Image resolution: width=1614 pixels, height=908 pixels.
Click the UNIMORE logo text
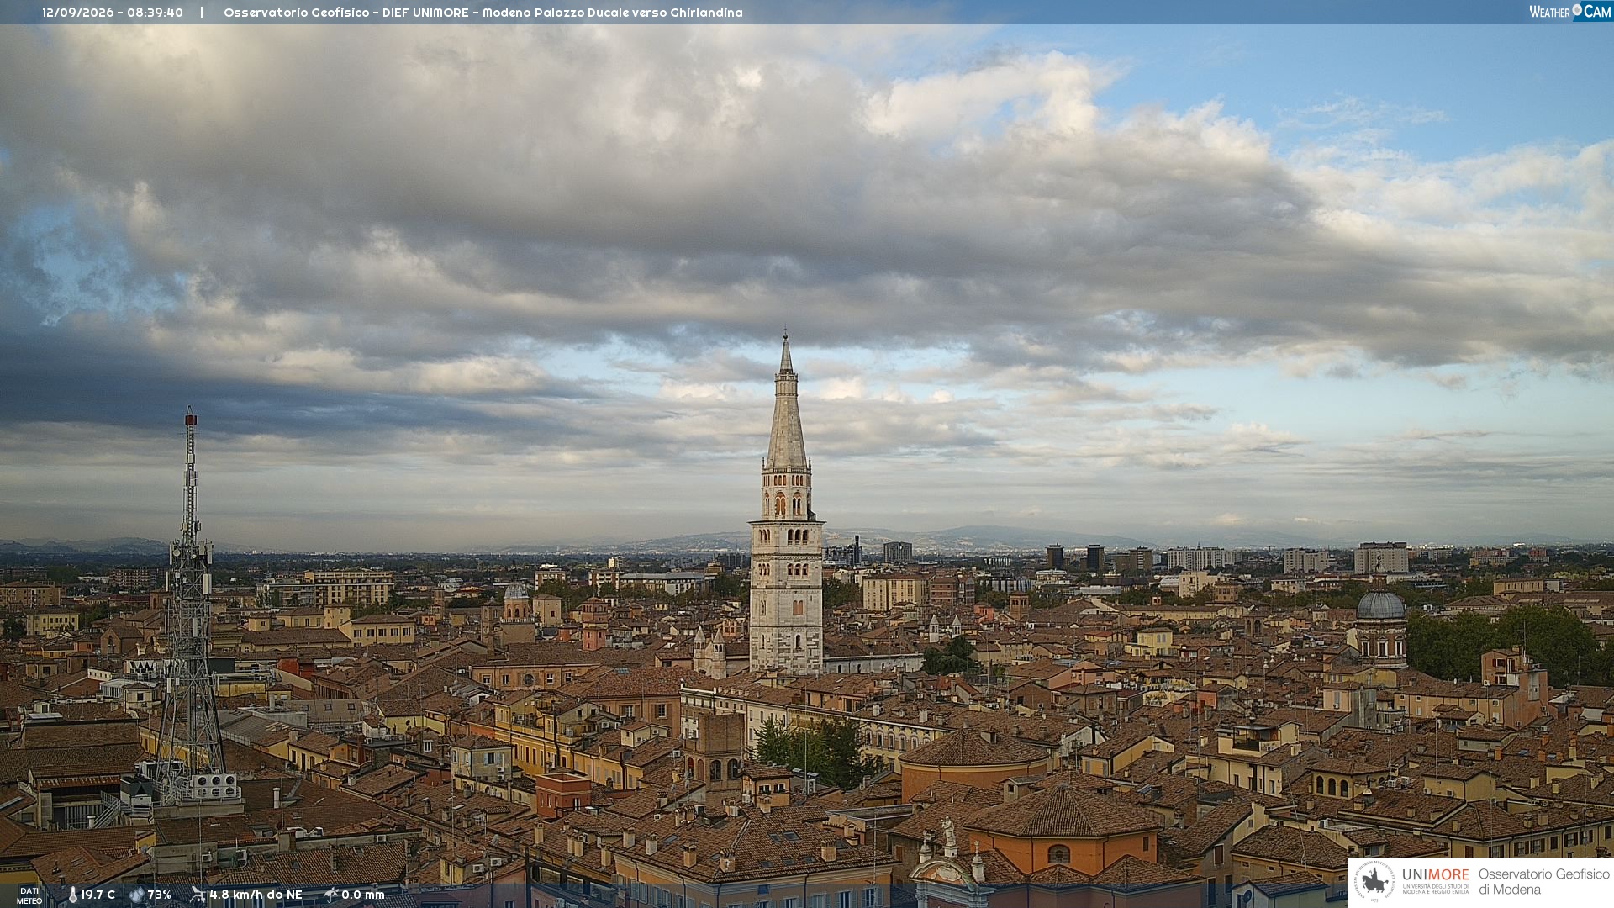1435,875
